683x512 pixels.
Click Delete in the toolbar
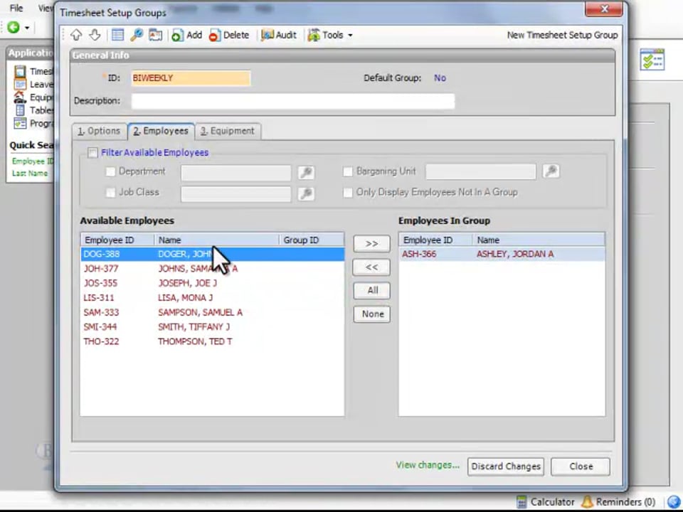coord(228,36)
